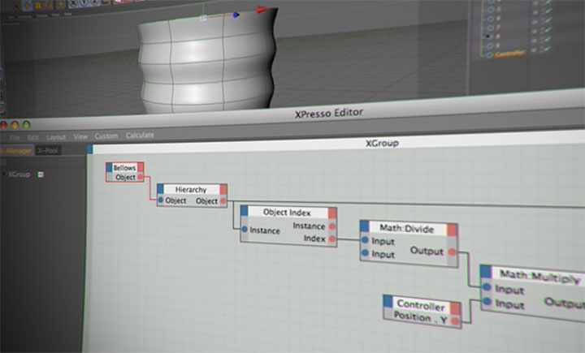Select the Math:Multiply node title
The height and width of the screenshot is (353, 585).
click(x=539, y=276)
